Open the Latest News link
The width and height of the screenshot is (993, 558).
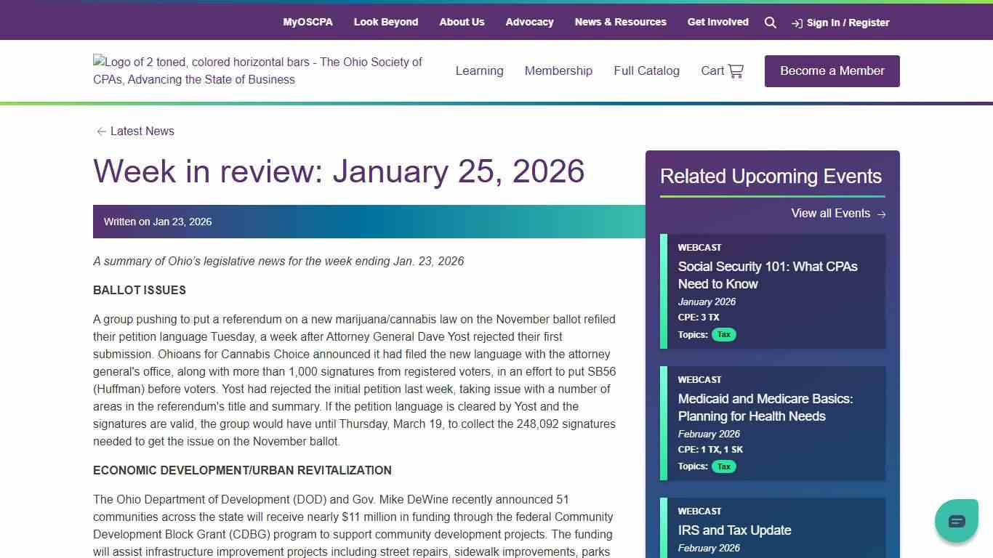142,131
